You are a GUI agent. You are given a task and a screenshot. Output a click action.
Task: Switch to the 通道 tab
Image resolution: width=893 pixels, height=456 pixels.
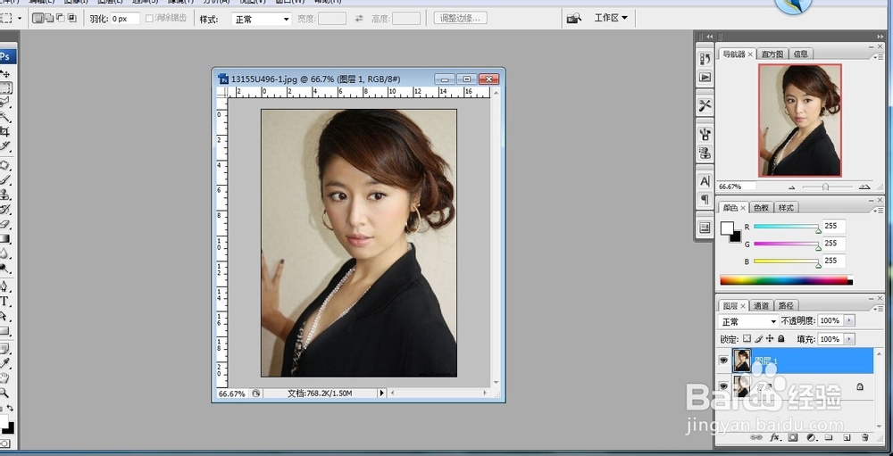pyautogui.click(x=761, y=306)
